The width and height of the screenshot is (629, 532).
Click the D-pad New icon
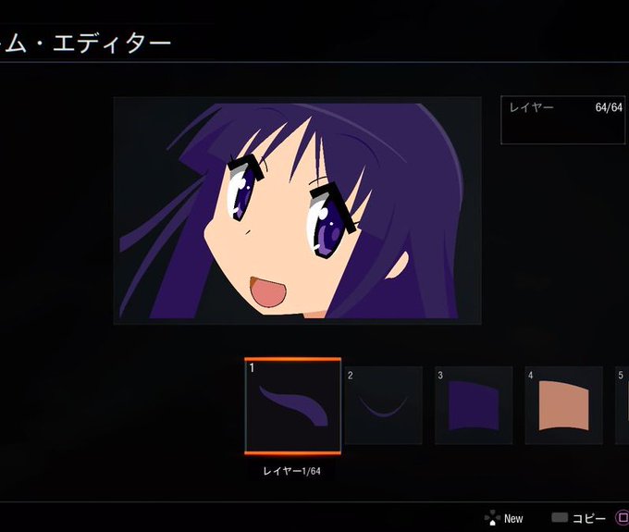tap(492, 518)
